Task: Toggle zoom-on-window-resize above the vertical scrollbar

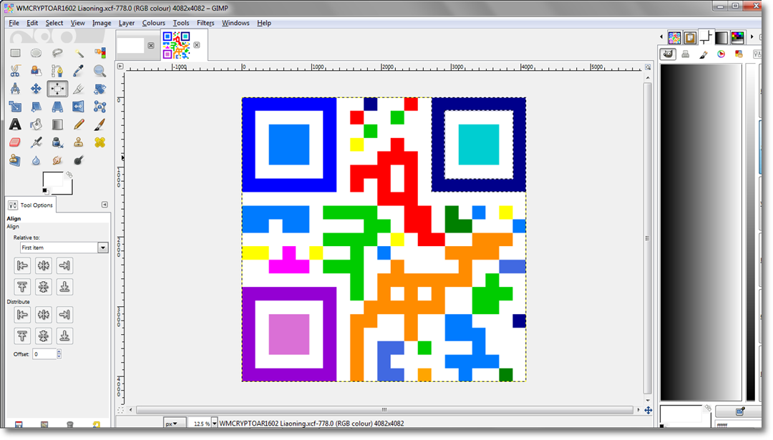Action: tap(648, 67)
